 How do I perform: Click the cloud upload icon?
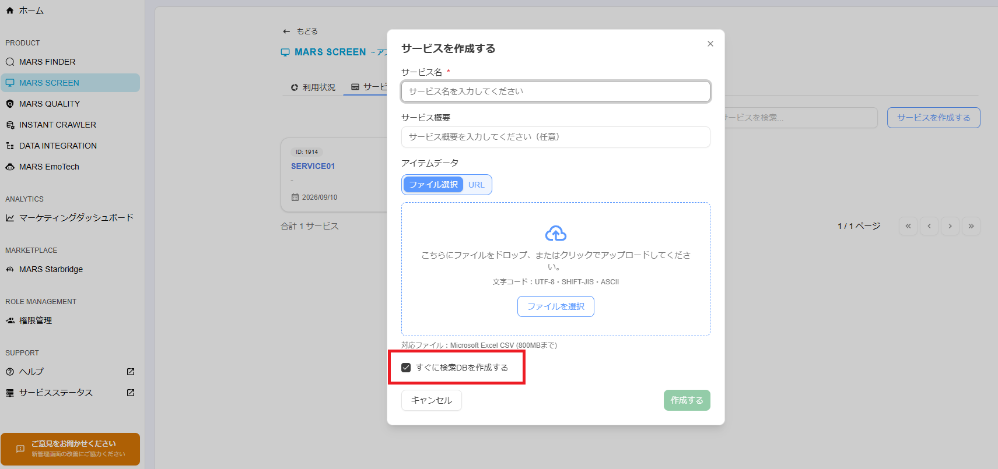(x=555, y=234)
